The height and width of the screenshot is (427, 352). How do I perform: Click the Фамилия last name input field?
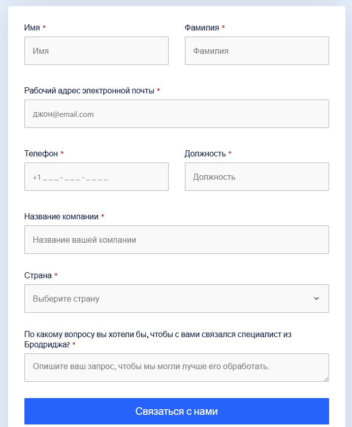(257, 51)
